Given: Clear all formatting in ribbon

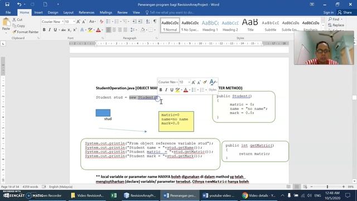Looking at the screenshot, I should (x=102, y=22).
